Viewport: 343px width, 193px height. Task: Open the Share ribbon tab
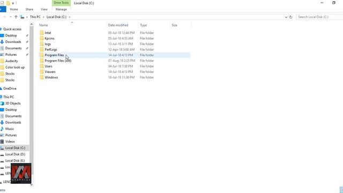[29, 10]
